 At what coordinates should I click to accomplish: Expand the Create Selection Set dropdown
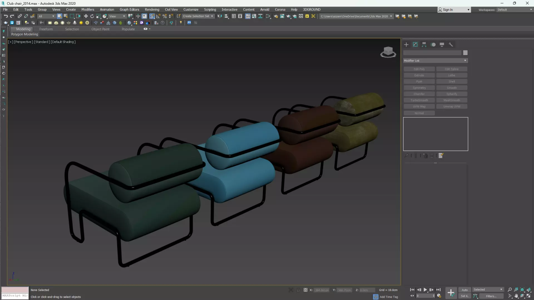[x=198, y=16]
